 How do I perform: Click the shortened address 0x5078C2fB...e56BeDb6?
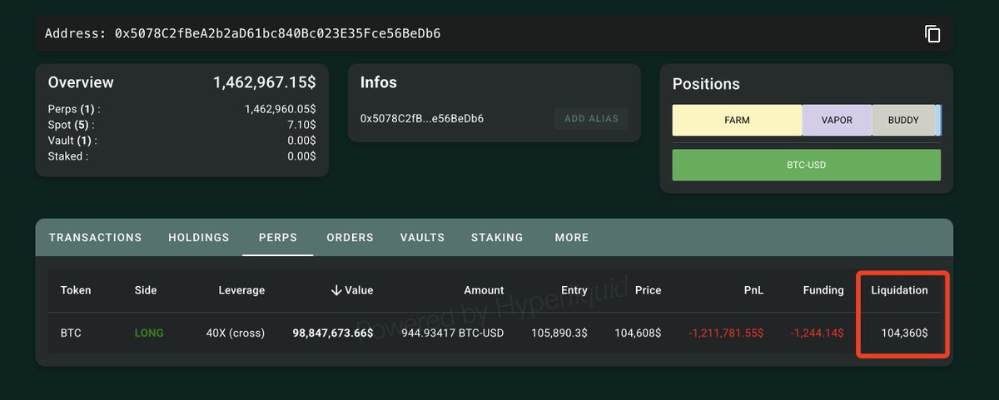pyautogui.click(x=422, y=118)
